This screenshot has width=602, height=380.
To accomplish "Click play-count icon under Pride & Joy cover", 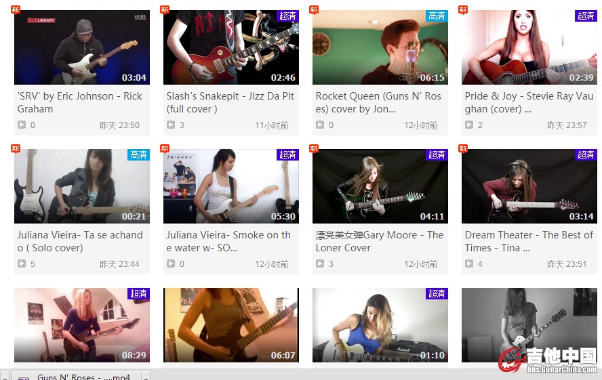I will coord(469,125).
